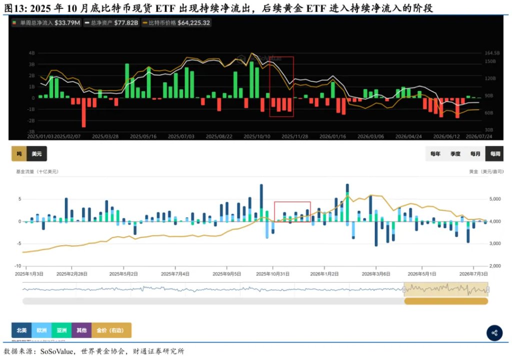512x356 pixels.
Task: Click the share icon button
Action: point(494,333)
